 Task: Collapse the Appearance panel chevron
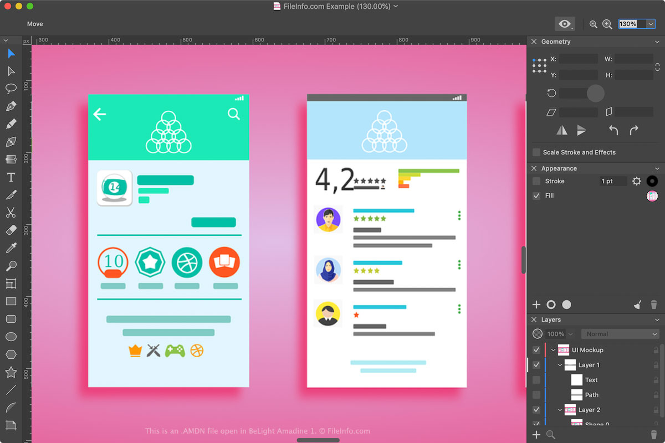[x=657, y=168]
